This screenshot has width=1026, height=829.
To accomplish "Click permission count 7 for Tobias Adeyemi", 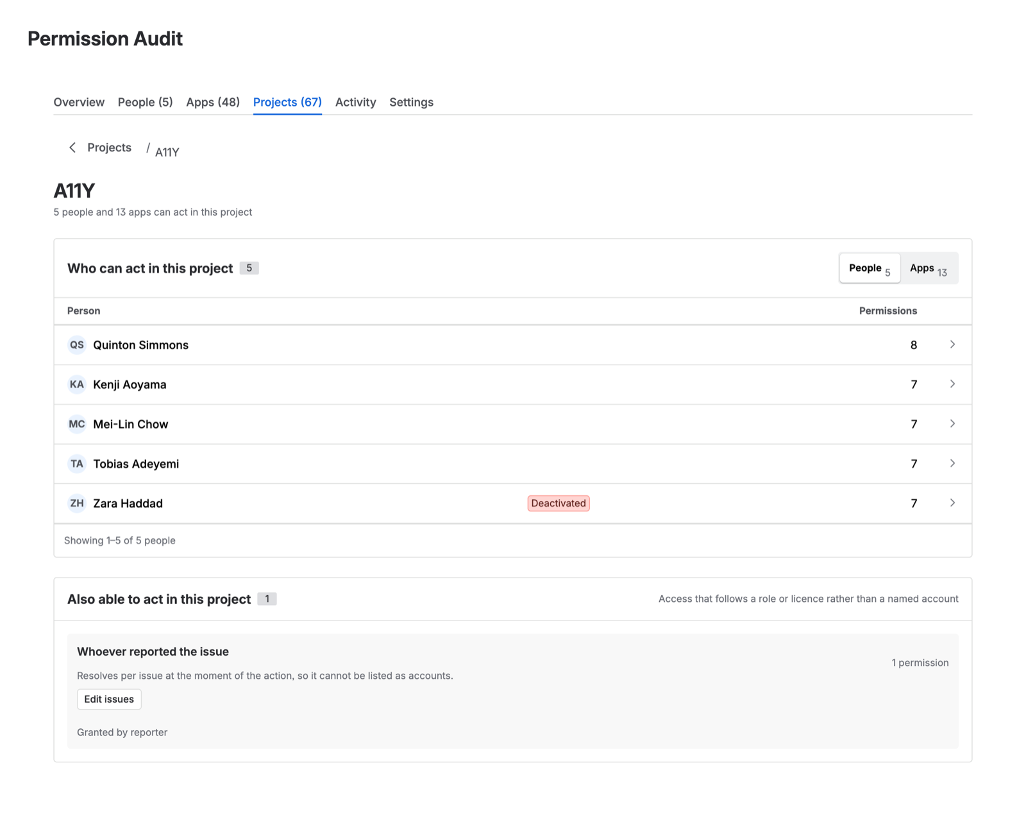I will [914, 464].
